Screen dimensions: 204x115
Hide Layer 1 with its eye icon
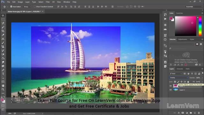pos(171,86)
